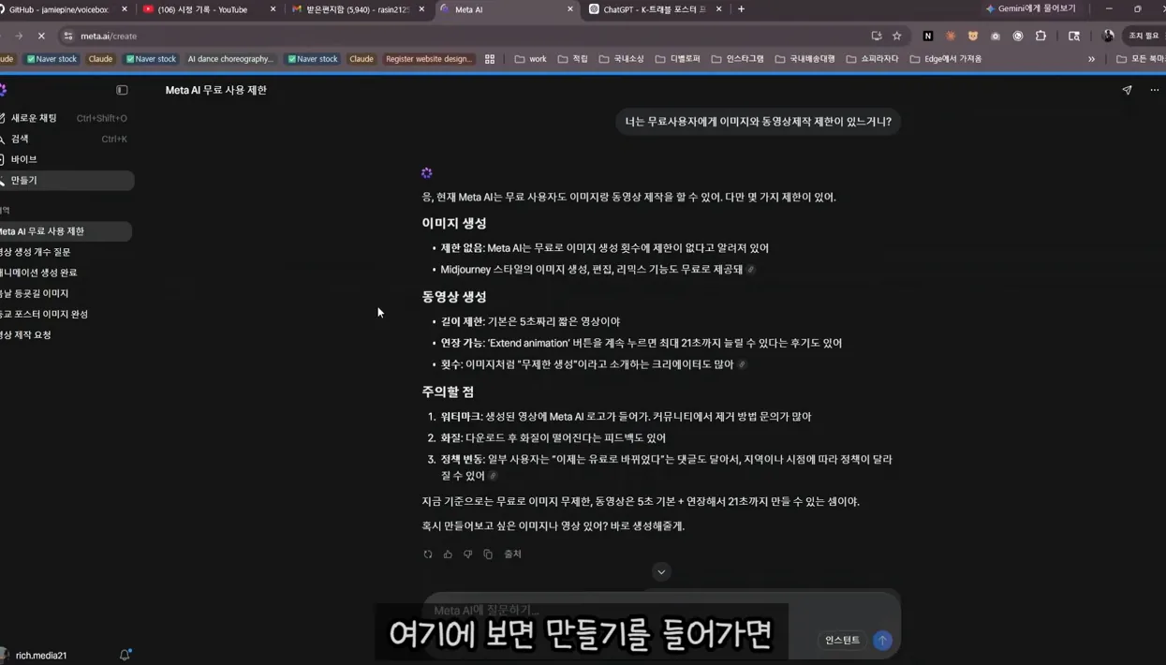
Task: Select 만들기 in the sidebar
Action: pyautogui.click(x=66, y=180)
